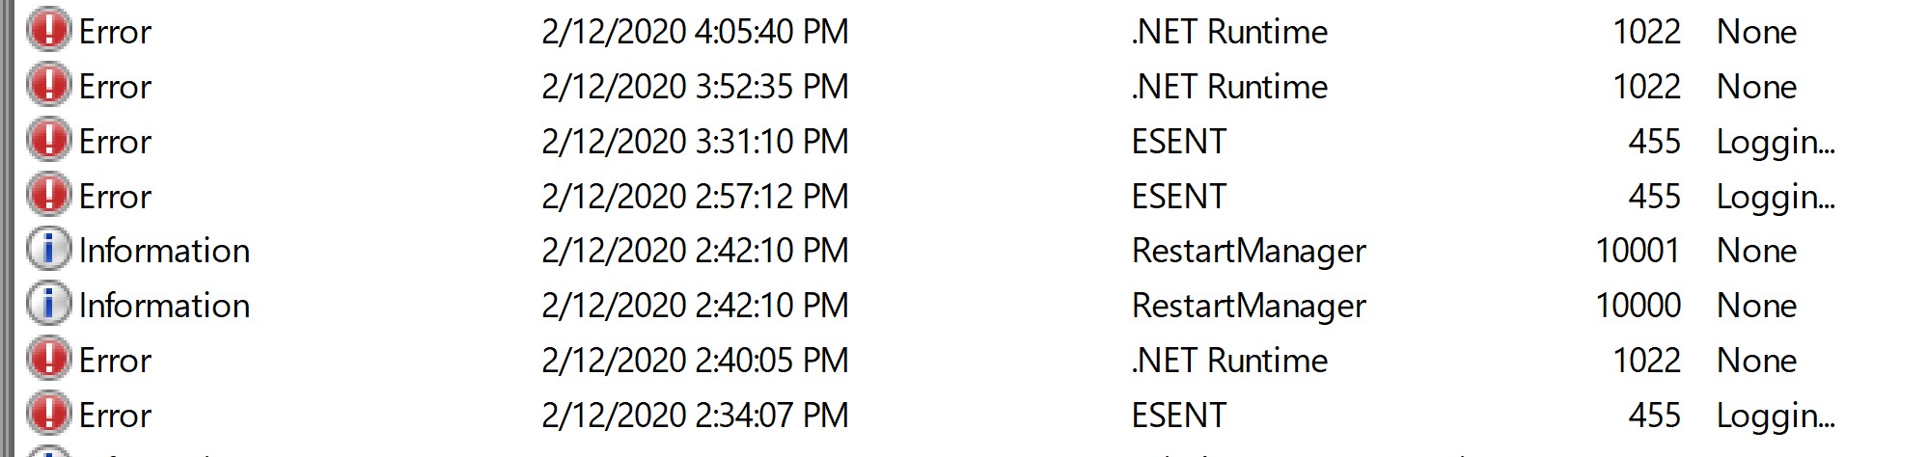Select event ID 10000 cell
The width and height of the screenshot is (1928, 457).
pyautogui.click(x=1638, y=306)
